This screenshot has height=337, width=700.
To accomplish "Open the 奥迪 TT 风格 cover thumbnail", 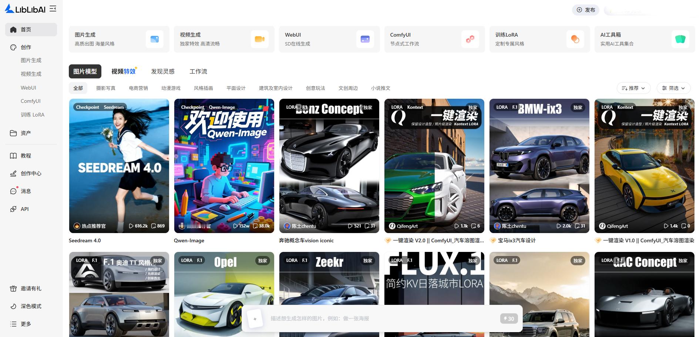I will tap(119, 294).
